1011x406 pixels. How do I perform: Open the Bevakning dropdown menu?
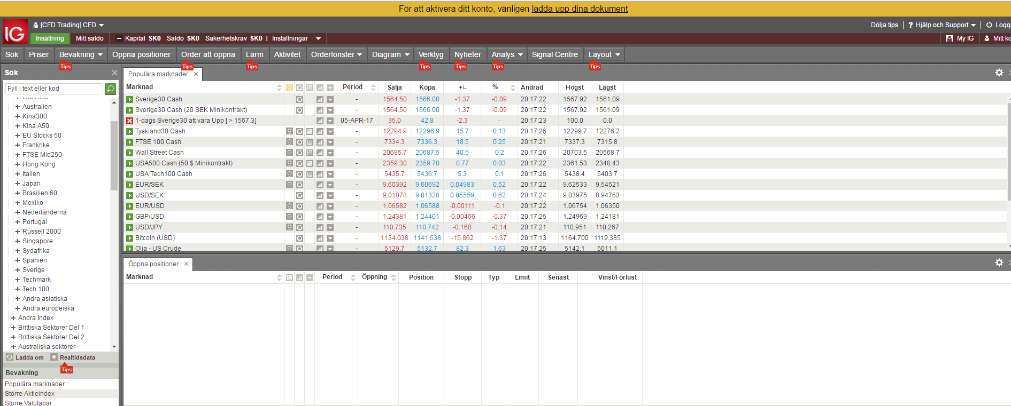81,54
